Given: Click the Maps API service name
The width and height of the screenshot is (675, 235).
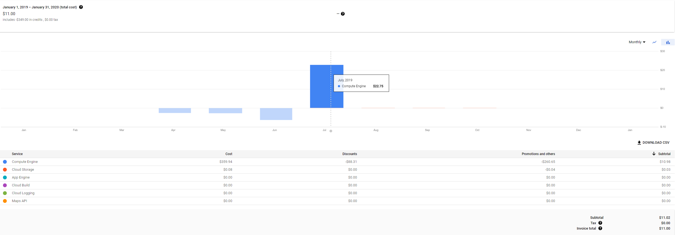Looking at the screenshot, I should 19,201.
